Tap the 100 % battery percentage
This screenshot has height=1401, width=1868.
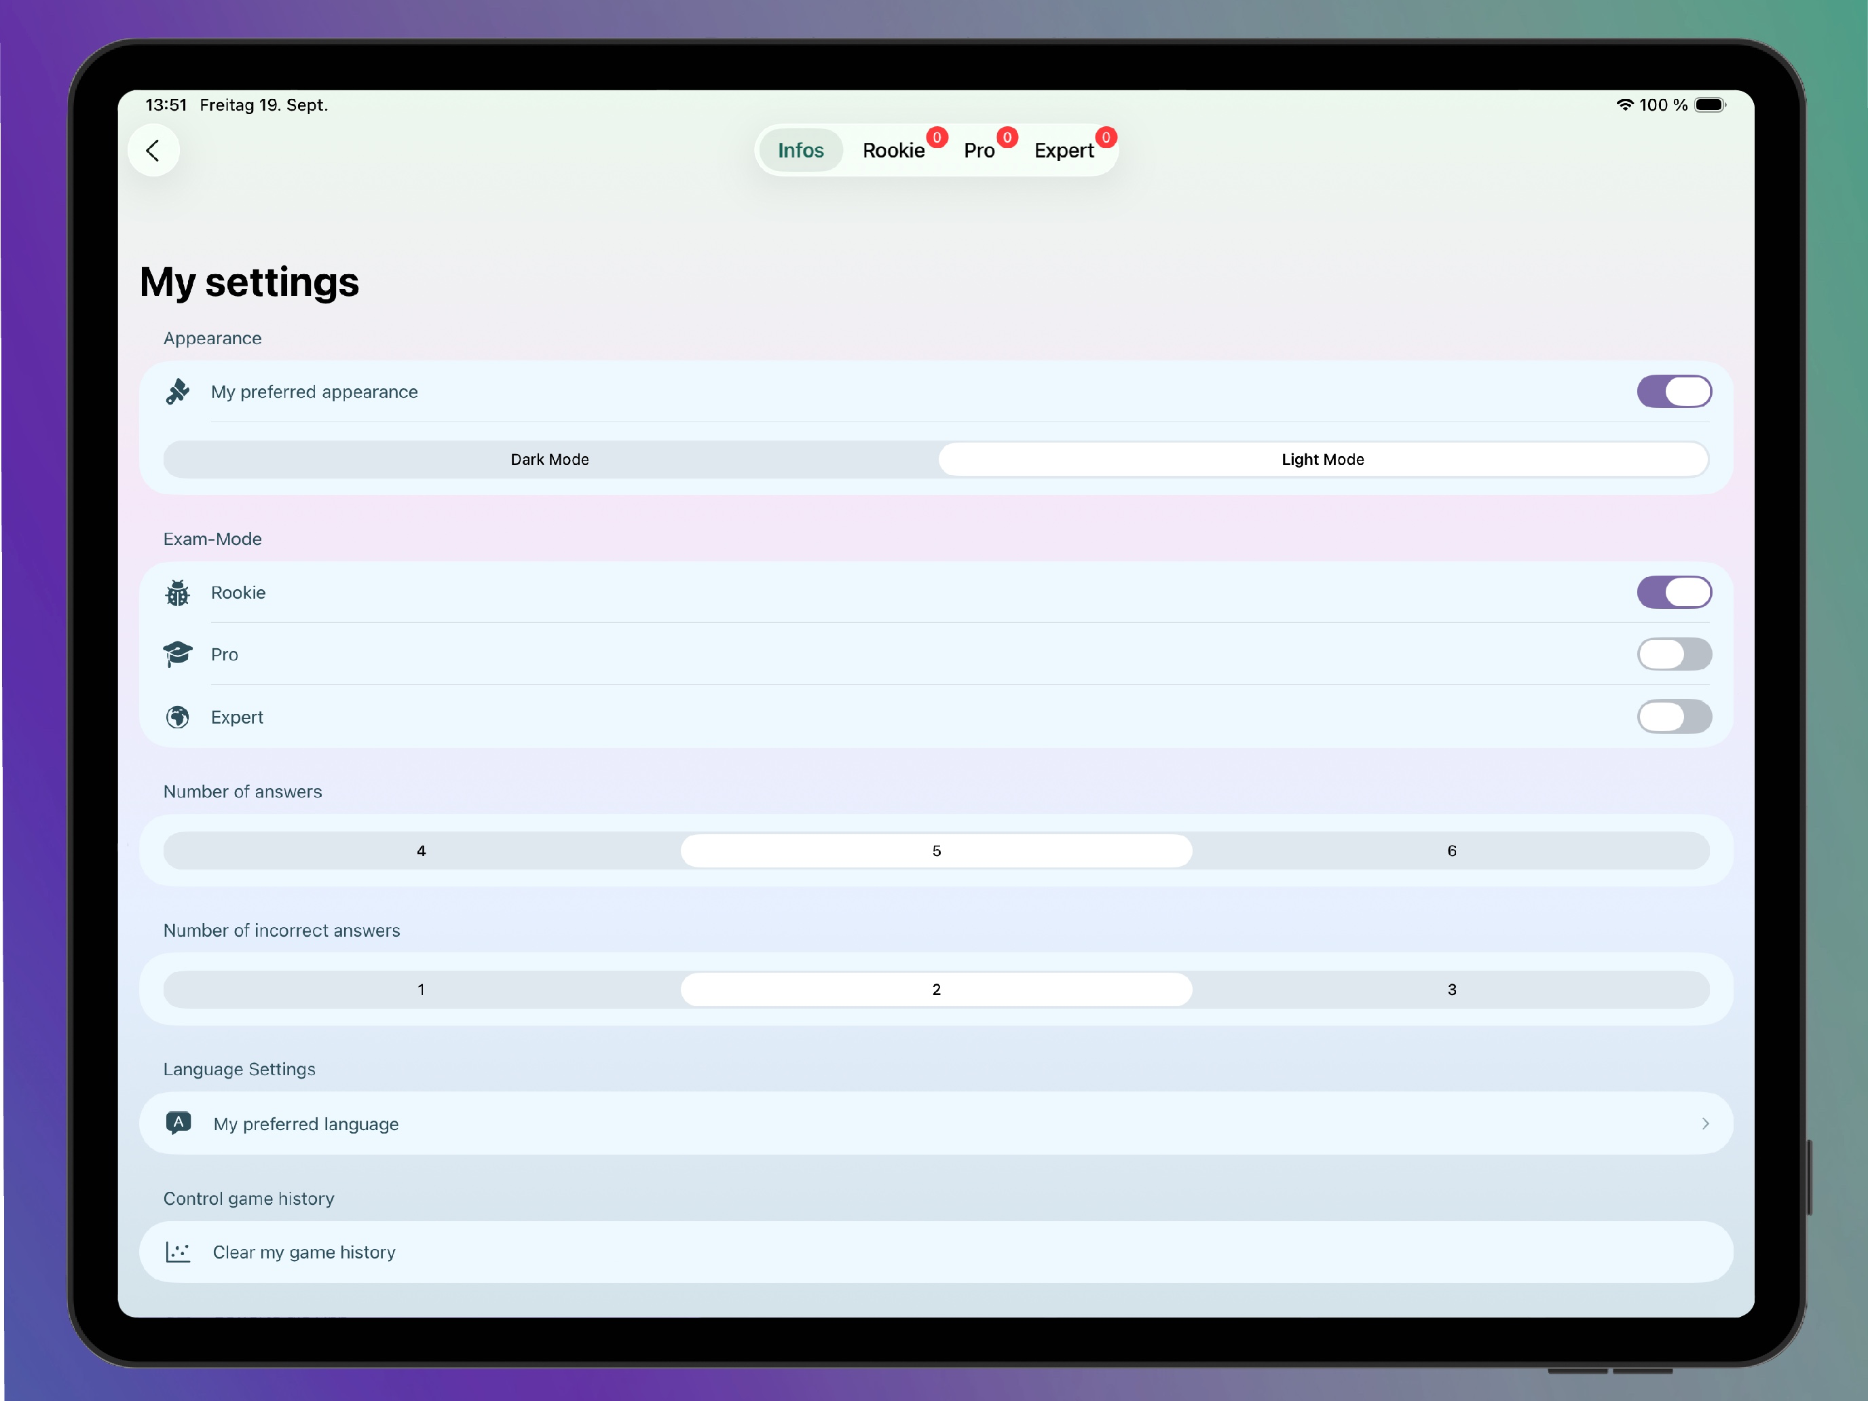coord(1663,105)
